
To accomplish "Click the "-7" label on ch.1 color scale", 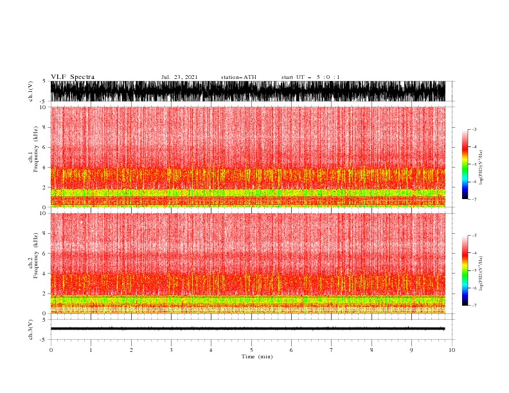I will (474, 199).
